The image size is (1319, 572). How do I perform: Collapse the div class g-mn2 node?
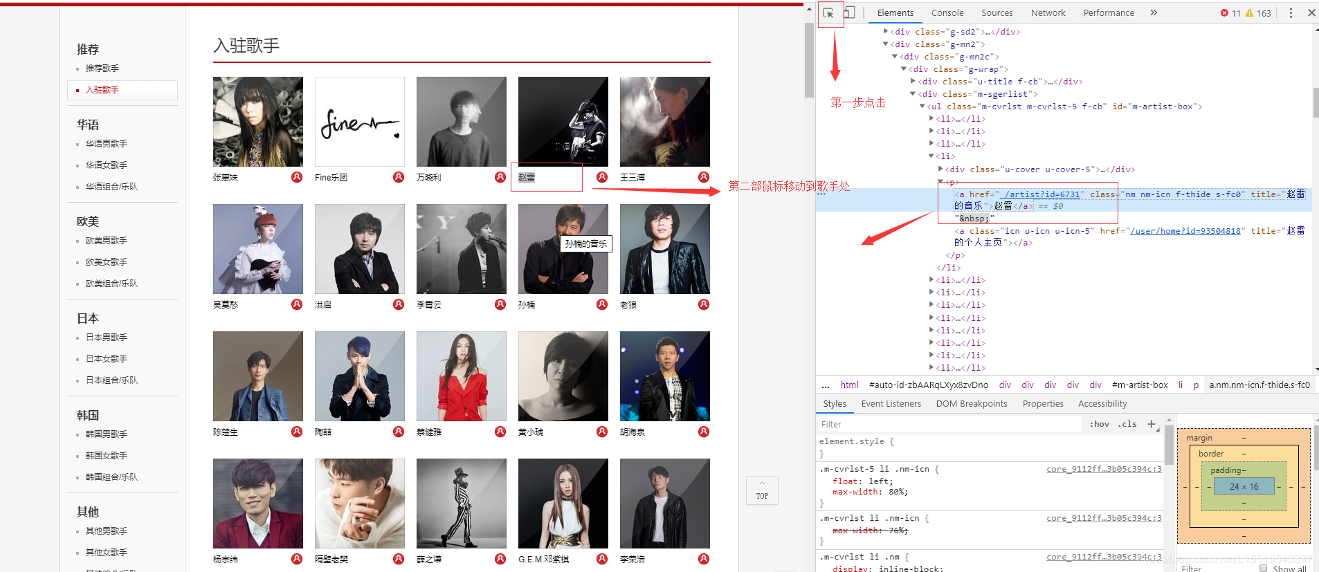(x=885, y=44)
